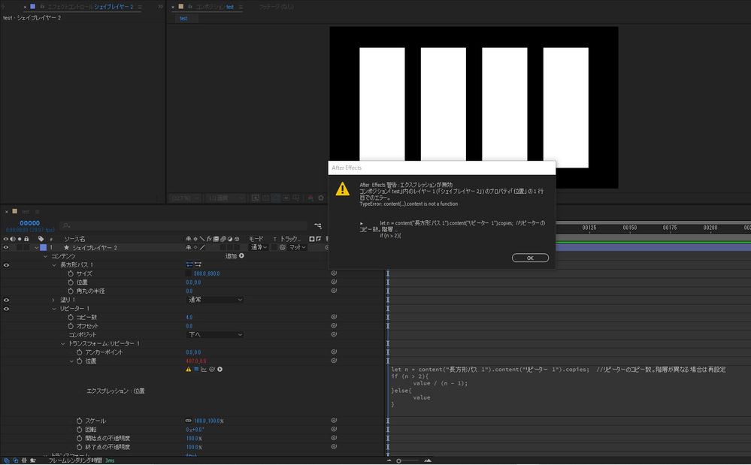The height and width of the screenshot is (465, 751).
Task: Open the 塗り 1 blend mode dropdown (通常)
Action: point(214,300)
